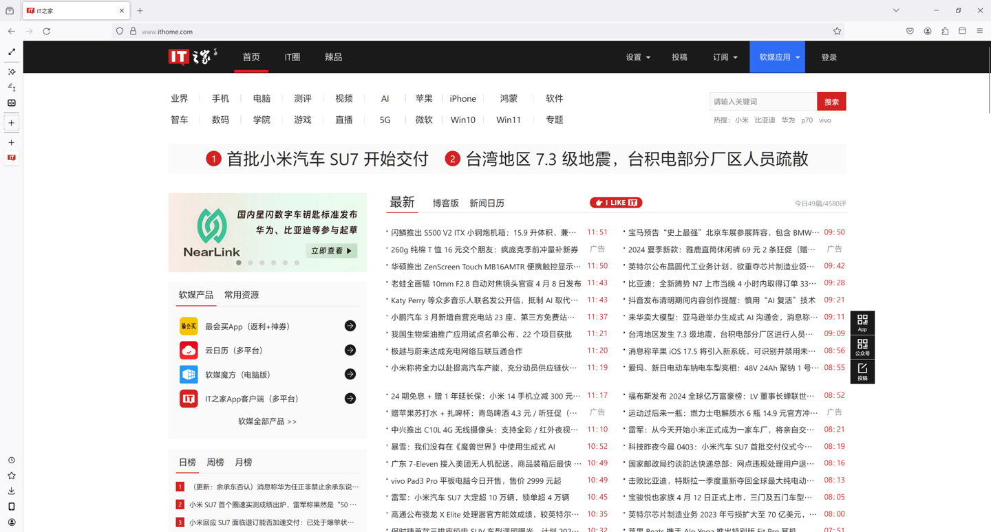991x532 pixels.
Task: Click hot search keyword 比亚迪
Action: point(765,120)
